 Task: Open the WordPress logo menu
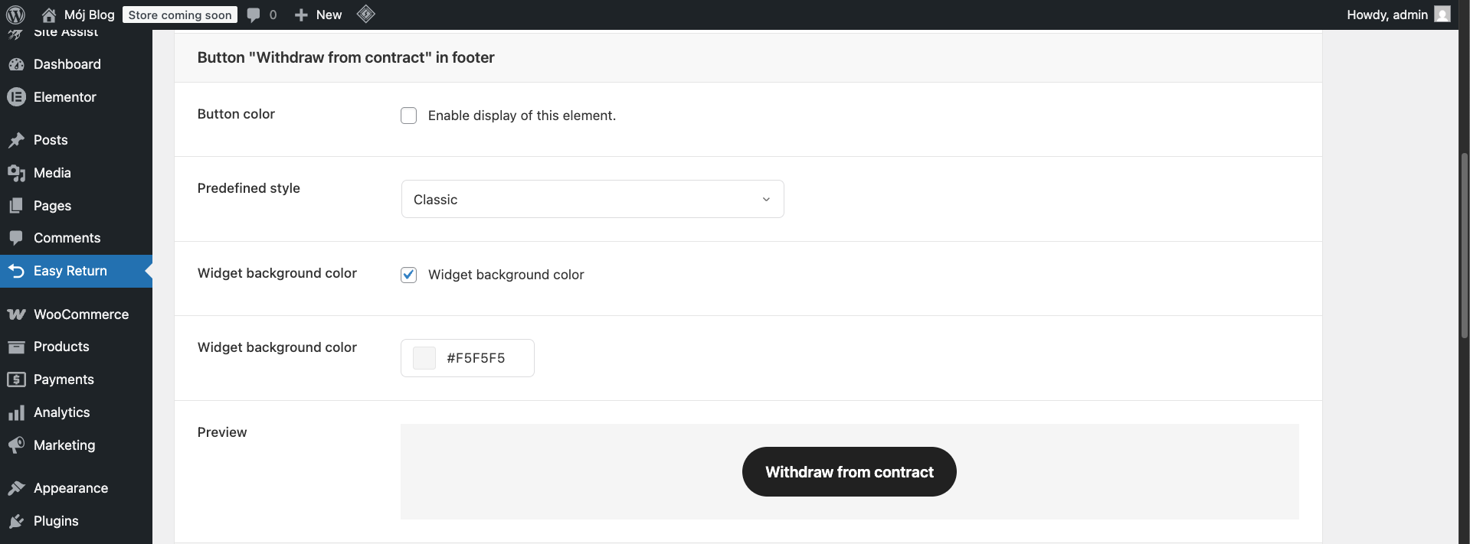tap(15, 15)
